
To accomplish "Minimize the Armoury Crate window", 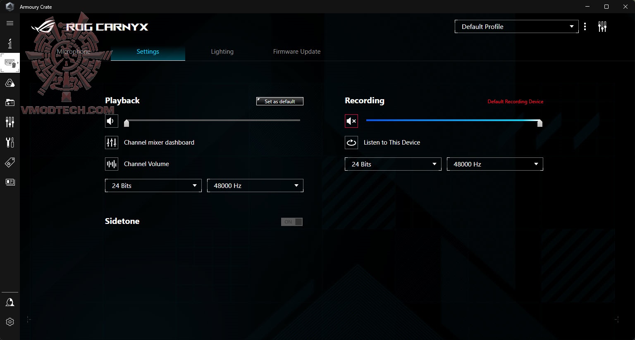I will click(587, 7).
